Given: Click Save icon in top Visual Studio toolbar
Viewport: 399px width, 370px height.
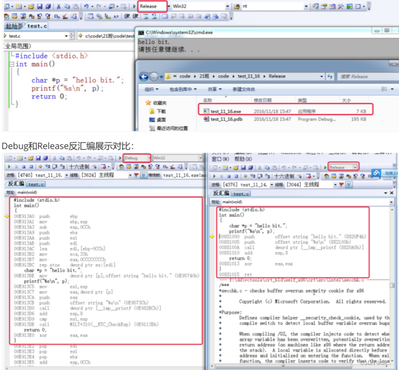Looking at the screenshot, I should [39, 6].
